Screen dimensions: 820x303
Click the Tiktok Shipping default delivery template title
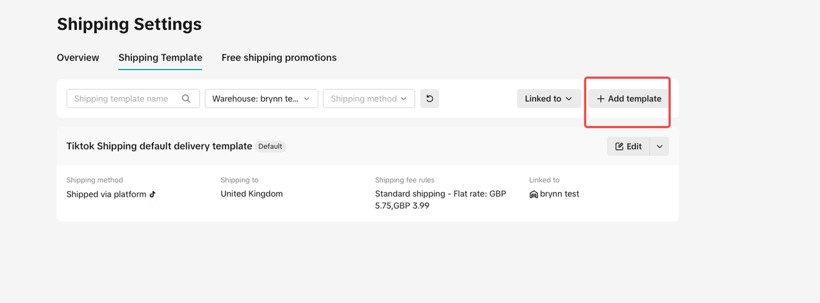pyautogui.click(x=159, y=146)
